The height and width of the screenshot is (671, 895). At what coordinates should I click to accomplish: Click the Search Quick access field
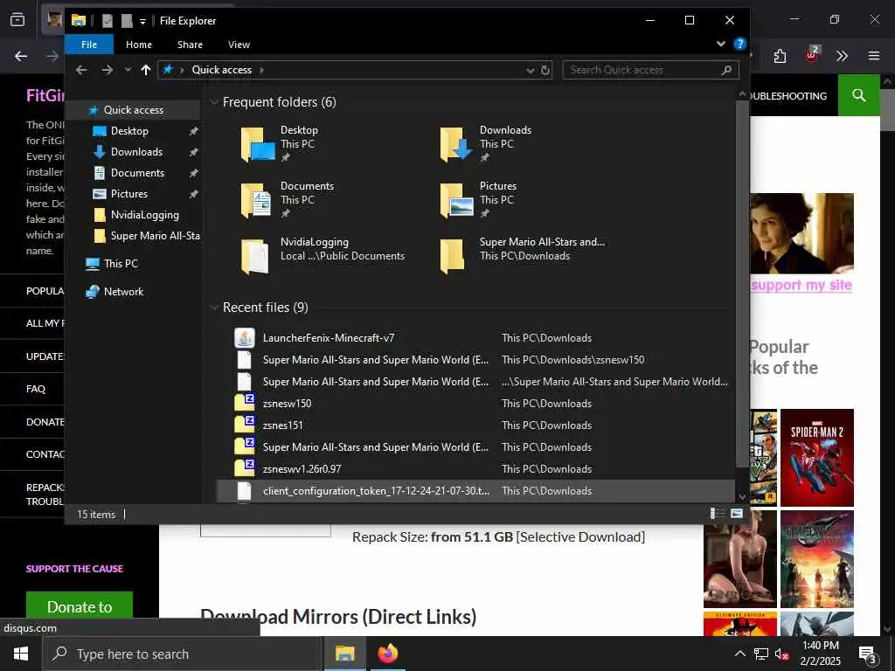650,70
